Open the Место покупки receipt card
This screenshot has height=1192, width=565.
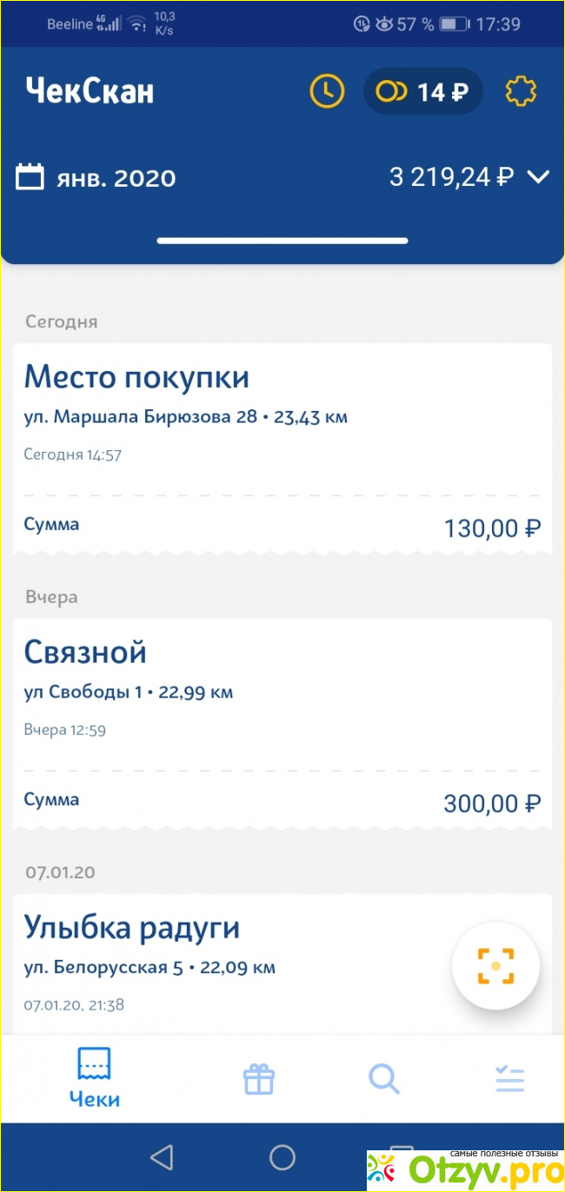coord(282,448)
